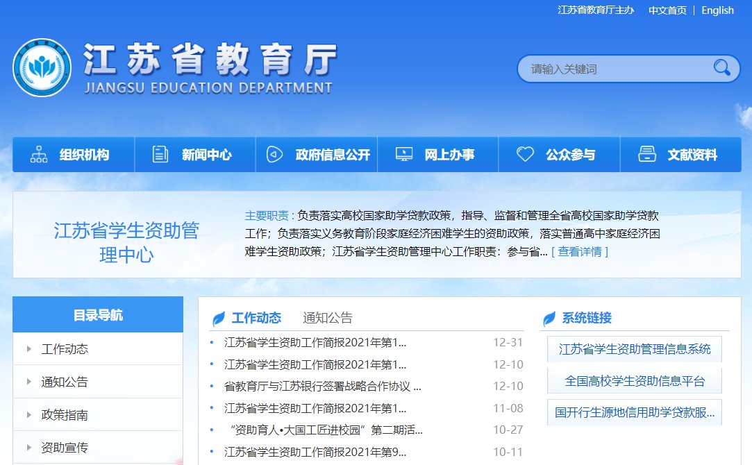Open 全国高校学生资助信息平台 link
Screen dimensions: 752x465
pos(635,381)
